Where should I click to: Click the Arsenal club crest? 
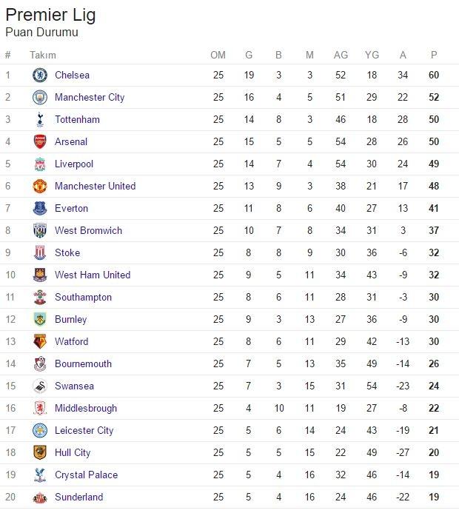click(x=40, y=142)
